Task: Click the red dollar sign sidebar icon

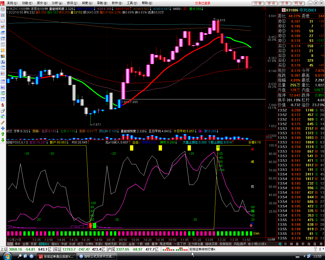Action: pos(3,105)
